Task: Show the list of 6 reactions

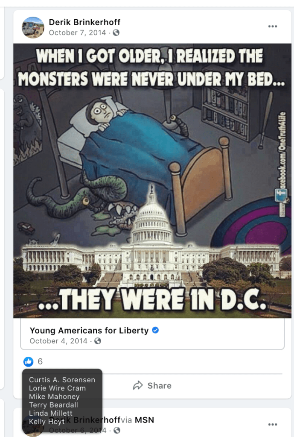Action: (40, 361)
